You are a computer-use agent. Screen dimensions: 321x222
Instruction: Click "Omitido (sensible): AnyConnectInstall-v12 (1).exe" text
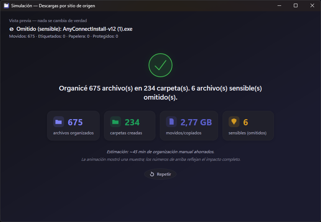tap(74, 29)
